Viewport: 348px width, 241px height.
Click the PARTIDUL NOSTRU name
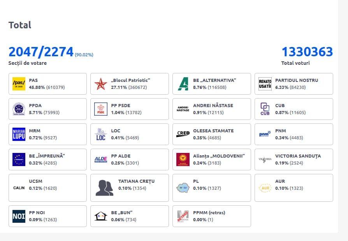pos(297,80)
